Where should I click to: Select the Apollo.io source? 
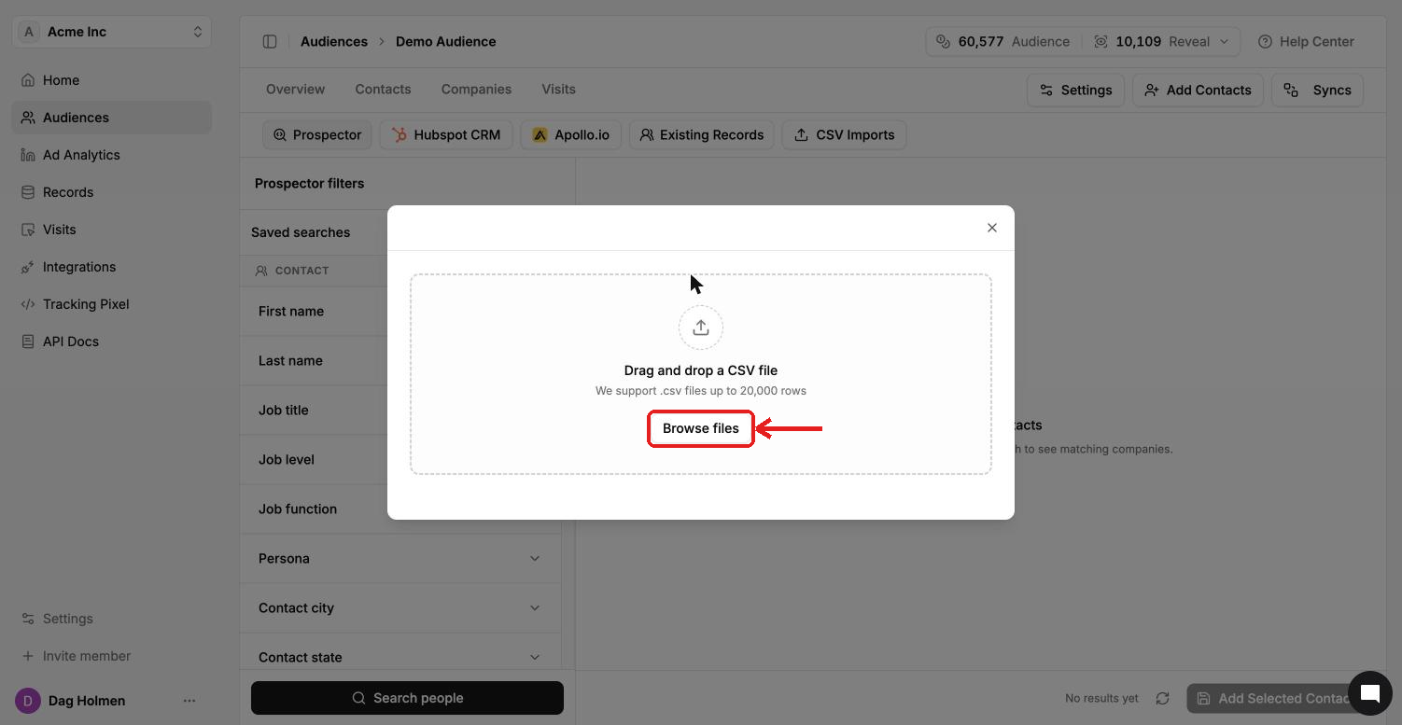point(570,135)
